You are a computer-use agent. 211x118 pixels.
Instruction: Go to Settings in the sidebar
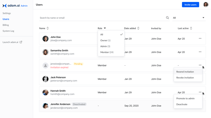coord(6,13)
